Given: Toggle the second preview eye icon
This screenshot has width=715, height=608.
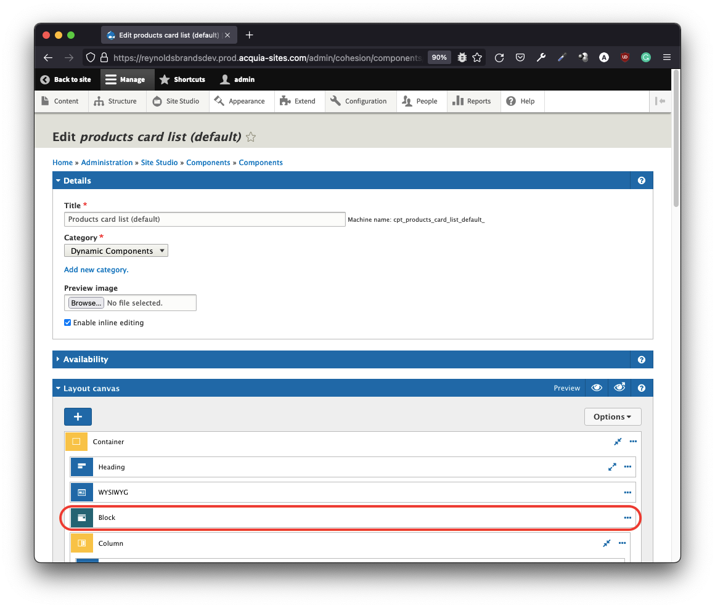Looking at the screenshot, I should pos(619,388).
